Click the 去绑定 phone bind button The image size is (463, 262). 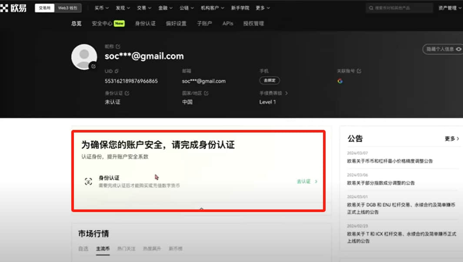(x=270, y=80)
